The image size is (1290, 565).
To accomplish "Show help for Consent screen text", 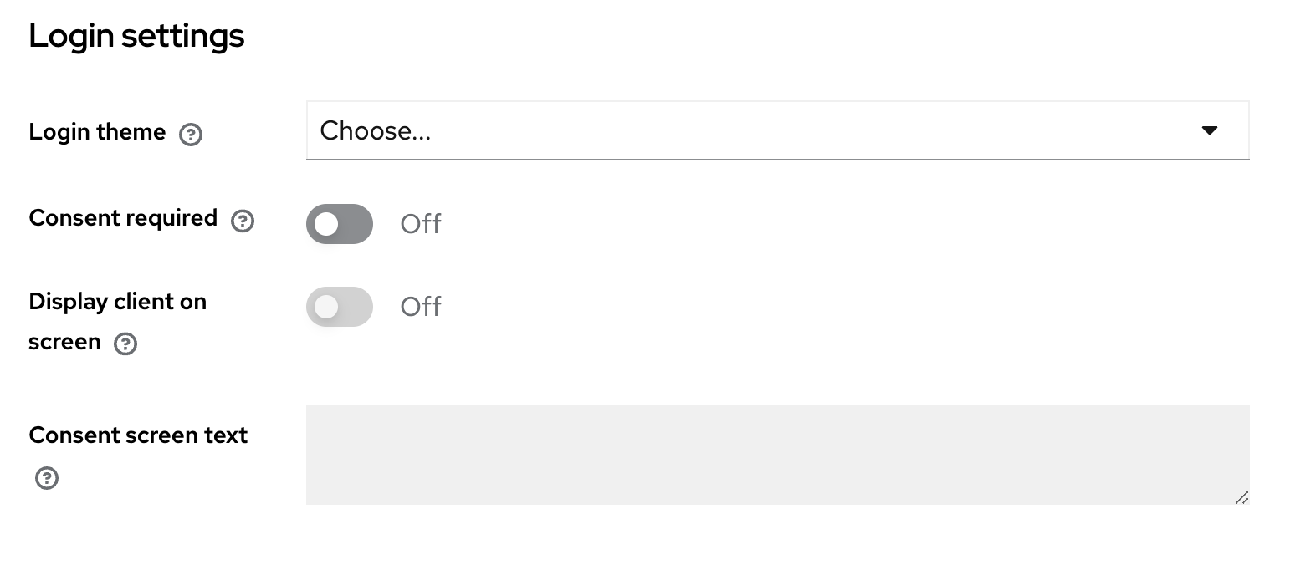I will [47, 478].
